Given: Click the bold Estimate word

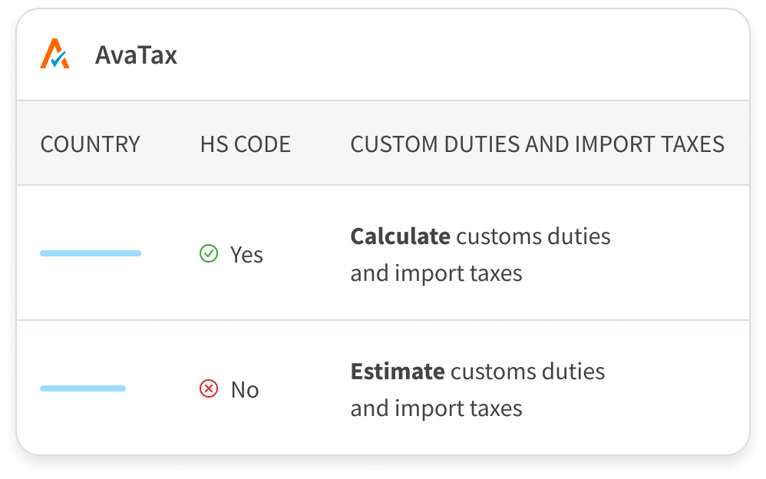Looking at the screenshot, I should (x=398, y=372).
